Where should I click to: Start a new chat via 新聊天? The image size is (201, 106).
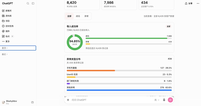(7, 11)
